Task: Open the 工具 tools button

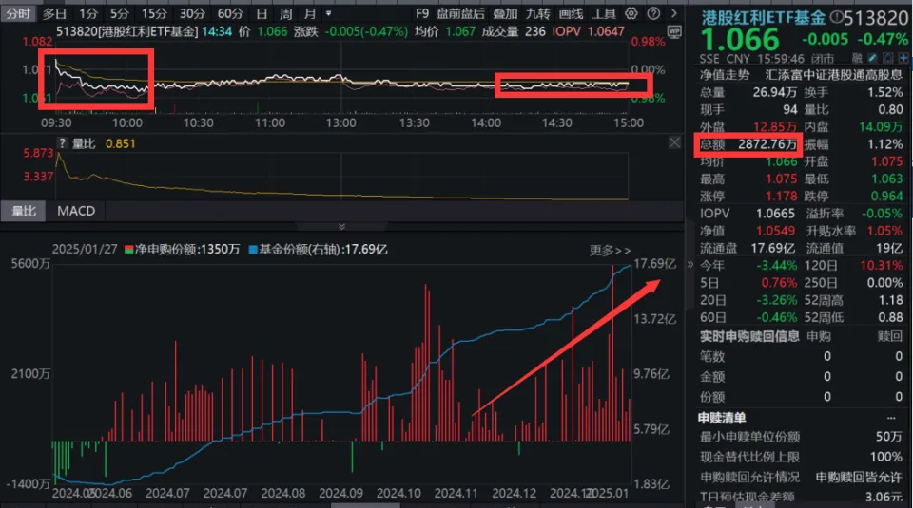Action: (604, 14)
